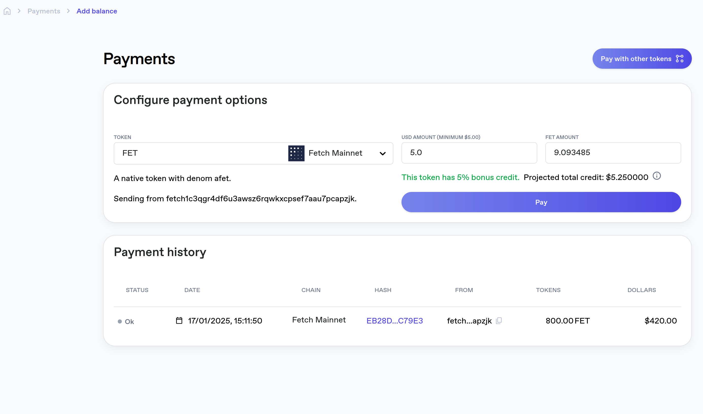Click the info icon next to projected total credit
The height and width of the screenshot is (414, 703).
pyautogui.click(x=657, y=176)
